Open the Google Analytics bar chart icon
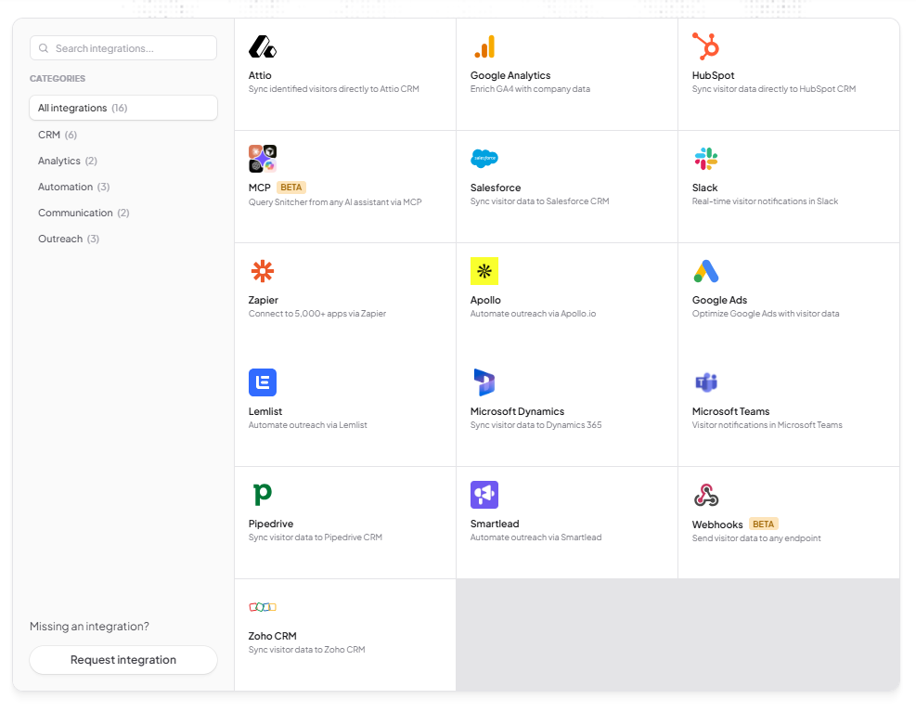This screenshot has width=916, height=712. pyautogui.click(x=484, y=46)
